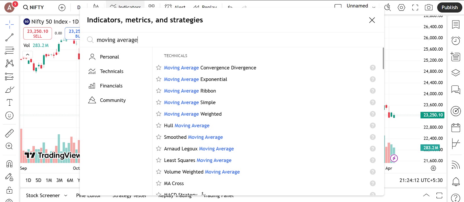Toggle magnet mode for drawings

[x=10, y=164]
